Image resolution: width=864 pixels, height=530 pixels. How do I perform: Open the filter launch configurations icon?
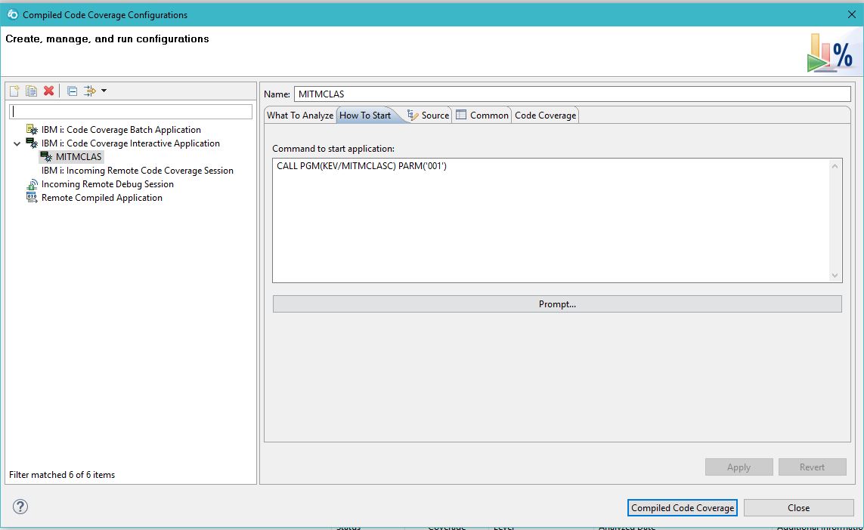[x=89, y=91]
